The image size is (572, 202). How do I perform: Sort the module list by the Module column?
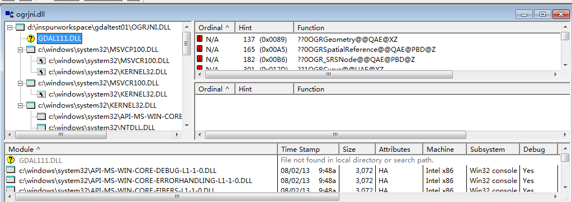tap(141, 149)
